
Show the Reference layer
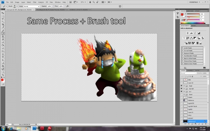pyautogui.click(x=181, y=100)
